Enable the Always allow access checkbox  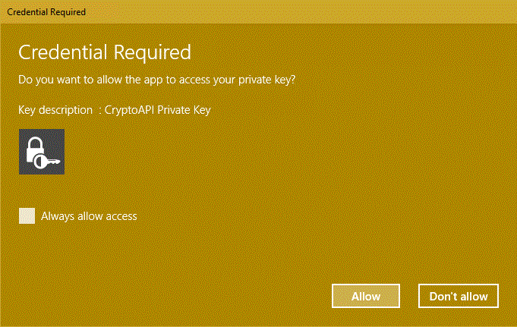pyautogui.click(x=27, y=216)
